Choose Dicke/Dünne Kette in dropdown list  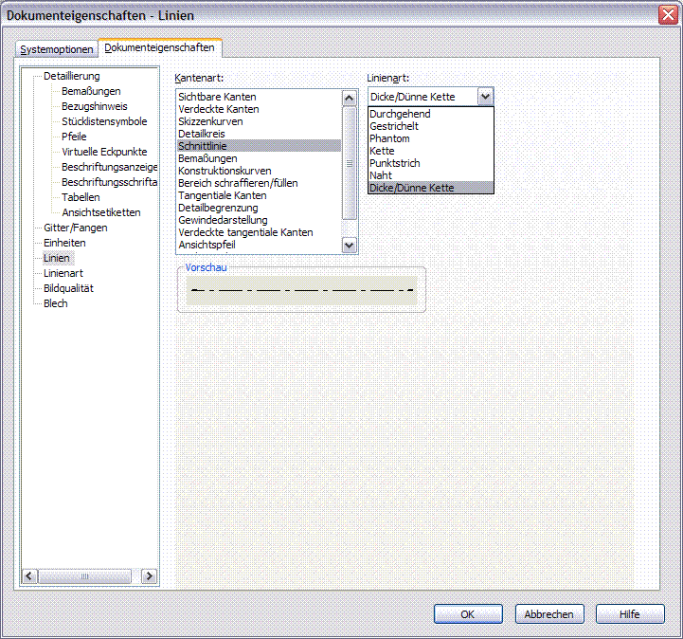pyautogui.click(x=430, y=188)
